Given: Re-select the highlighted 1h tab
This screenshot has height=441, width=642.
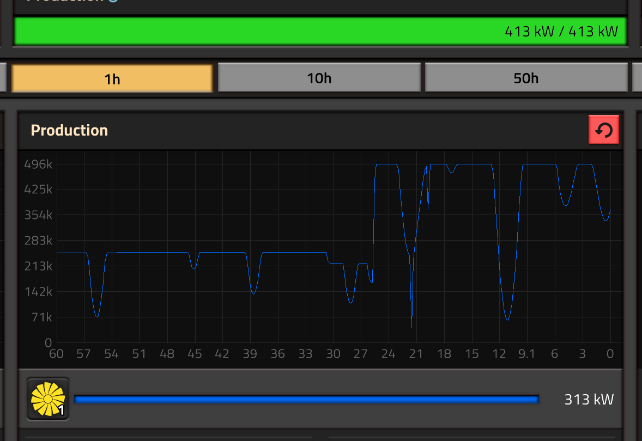Looking at the screenshot, I should coord(111,78).
